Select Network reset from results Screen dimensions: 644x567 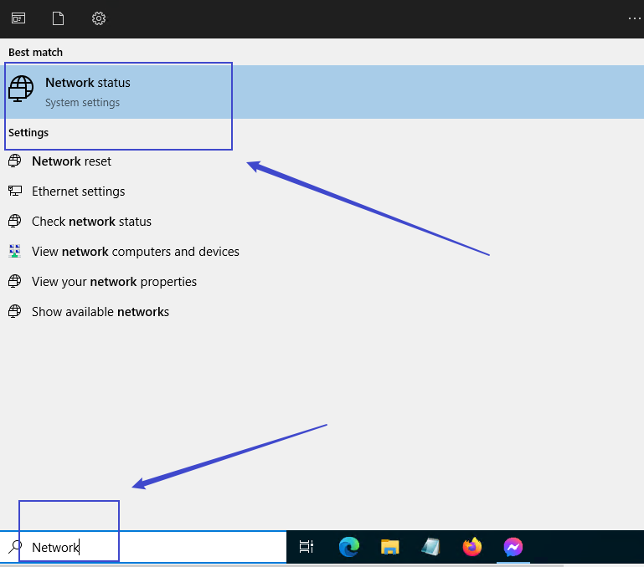tap(71, 161)
